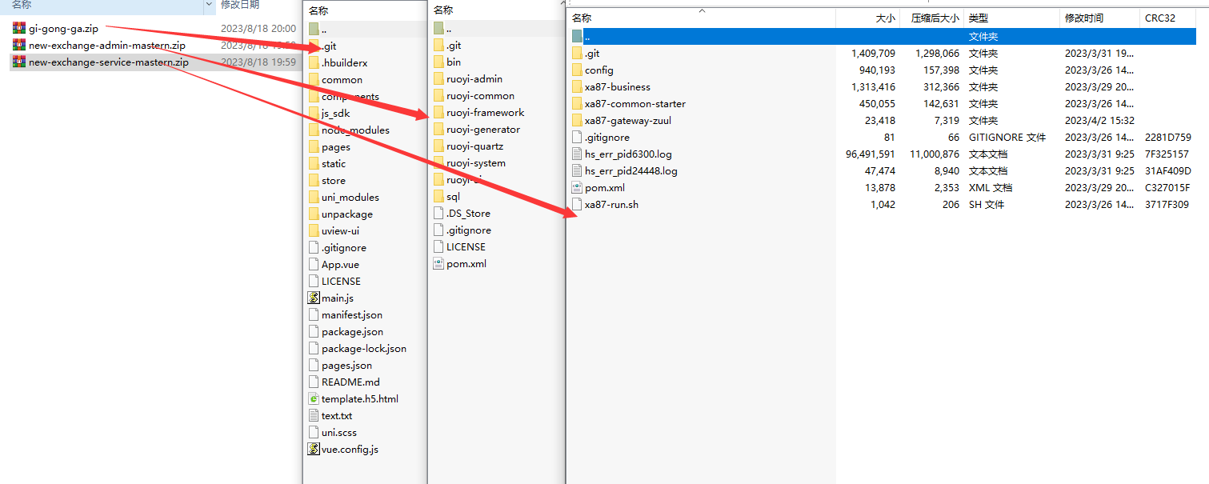Click the C327015F CRC32 value
Image resolution: width=1209 pixels, height=484 pixels.
point(1167,187)
